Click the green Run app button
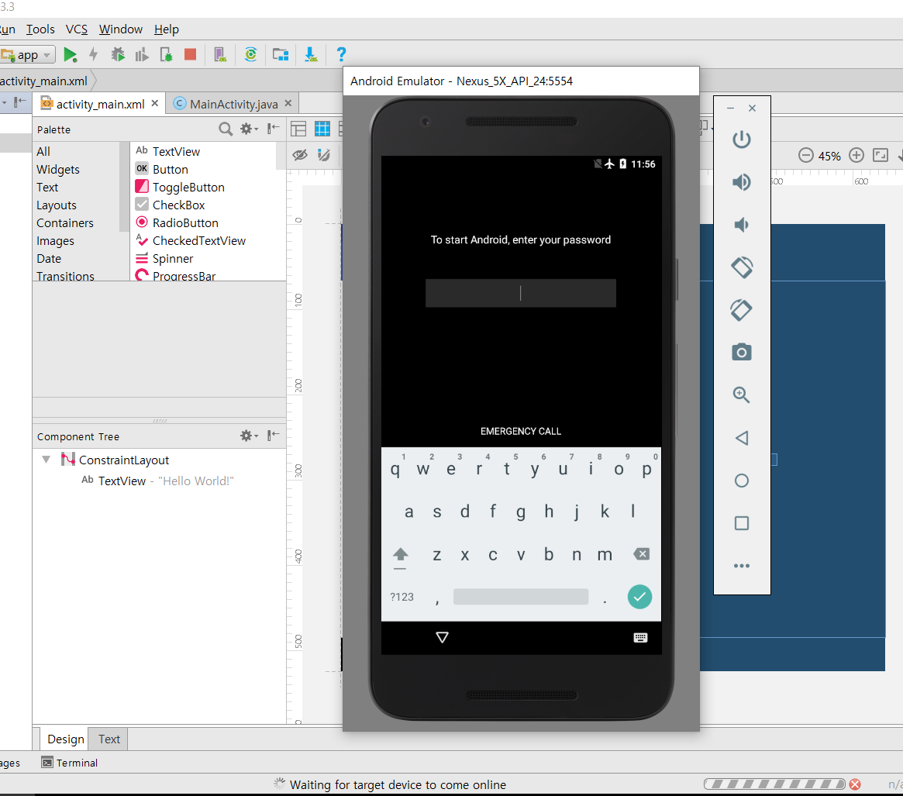This screenshot has width=903, height=796. (71, 54)
